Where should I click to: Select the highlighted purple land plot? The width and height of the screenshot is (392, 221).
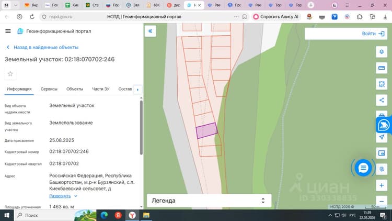coord(206,130)
